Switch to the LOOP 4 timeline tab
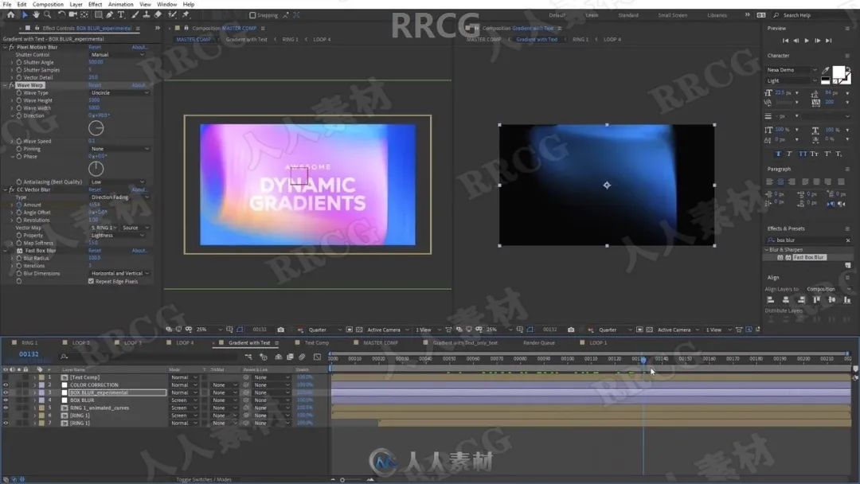Viewport: 860px width, 484px height. pyautogui.click(x=185, y=343)
